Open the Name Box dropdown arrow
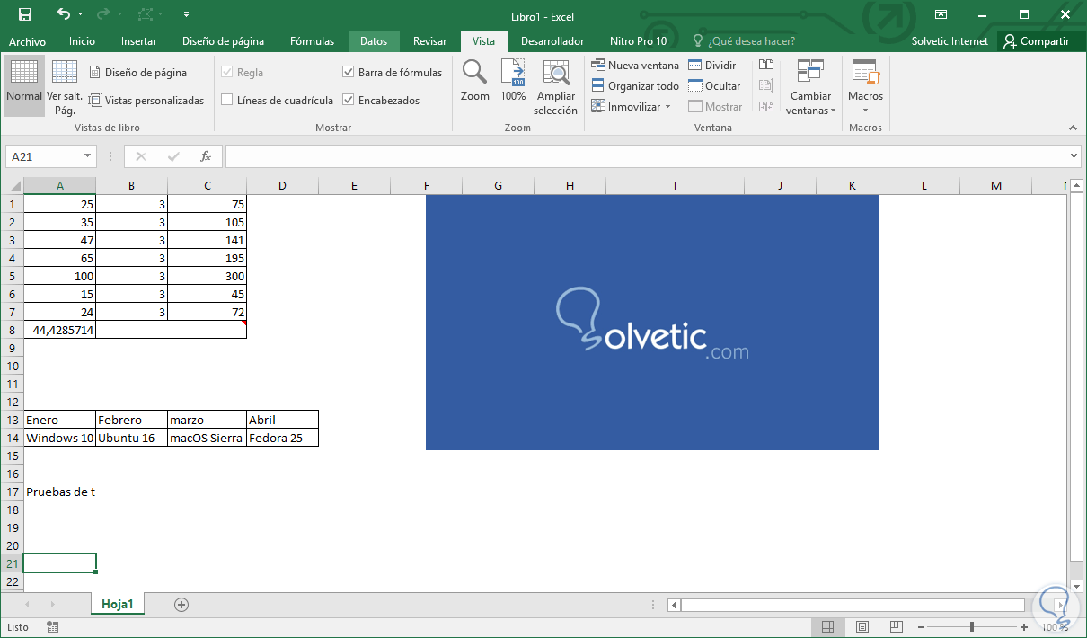The image size is (1087, 638). 88,156
